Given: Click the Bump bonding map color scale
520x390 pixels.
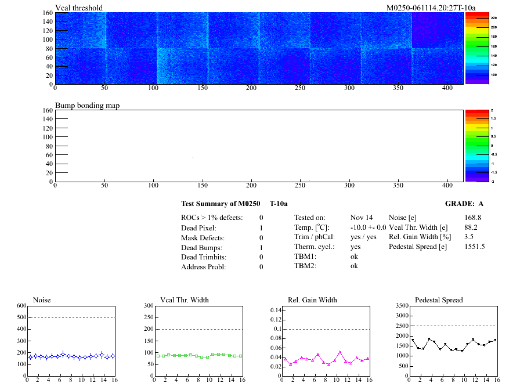Looking at the screenshot, I should click(x=476, y=146).
